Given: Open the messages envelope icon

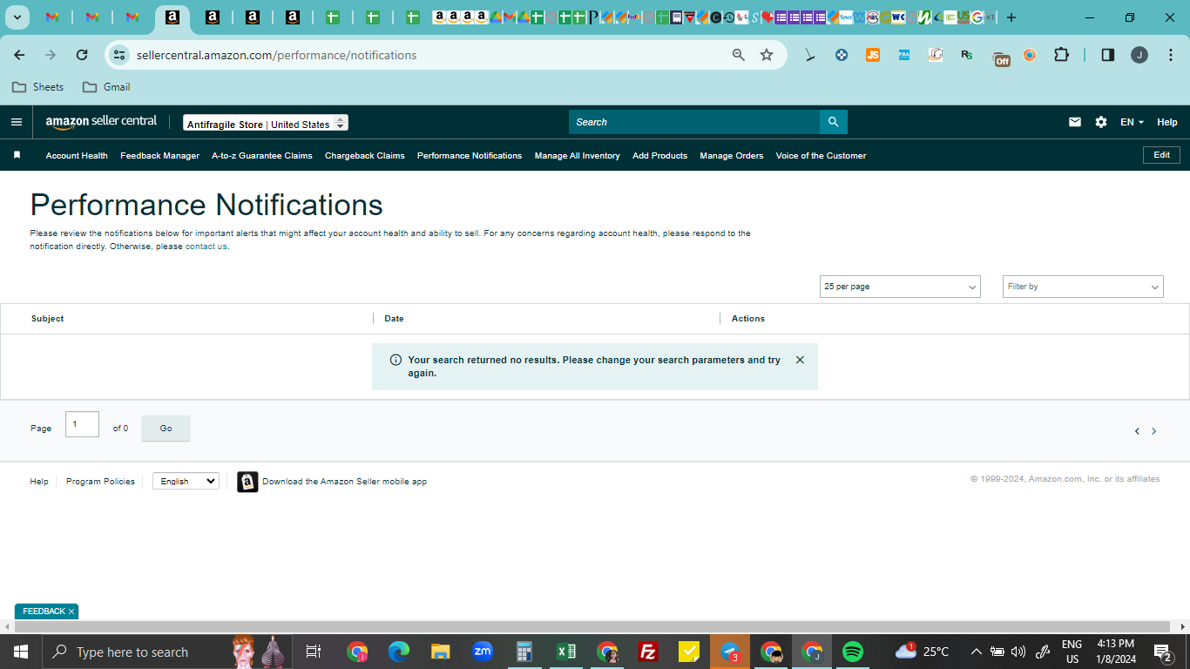Looking at the screenshot, I should [1075, 122].
